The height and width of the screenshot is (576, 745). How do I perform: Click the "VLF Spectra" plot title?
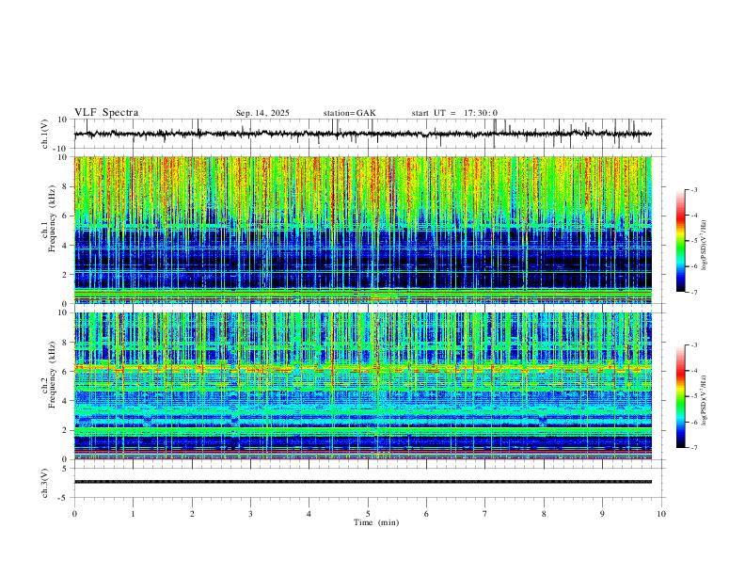tap(106, 113)
